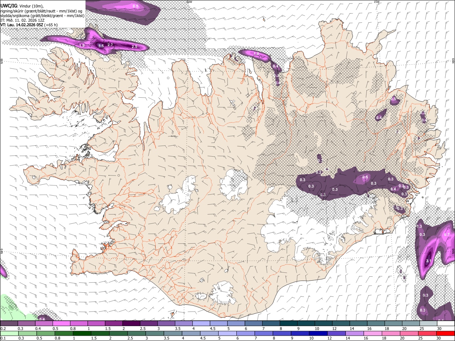Pick the pale lavender snow swatch starting at 4
455x341 pixels.
201,324
